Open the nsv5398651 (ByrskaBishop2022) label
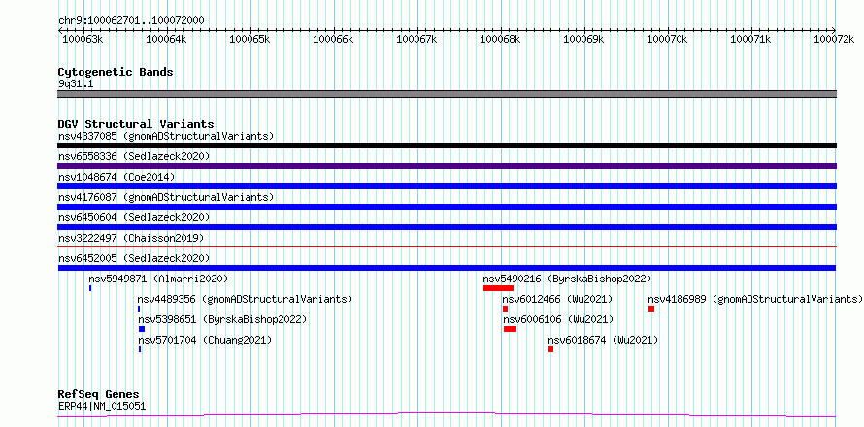864x427 pixels. [222, 319]
